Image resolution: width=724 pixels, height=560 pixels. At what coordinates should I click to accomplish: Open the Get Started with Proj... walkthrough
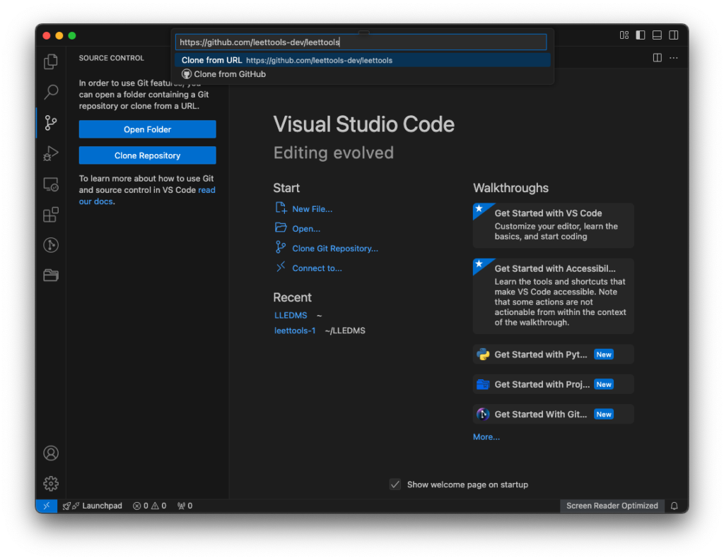click(553, 384)
